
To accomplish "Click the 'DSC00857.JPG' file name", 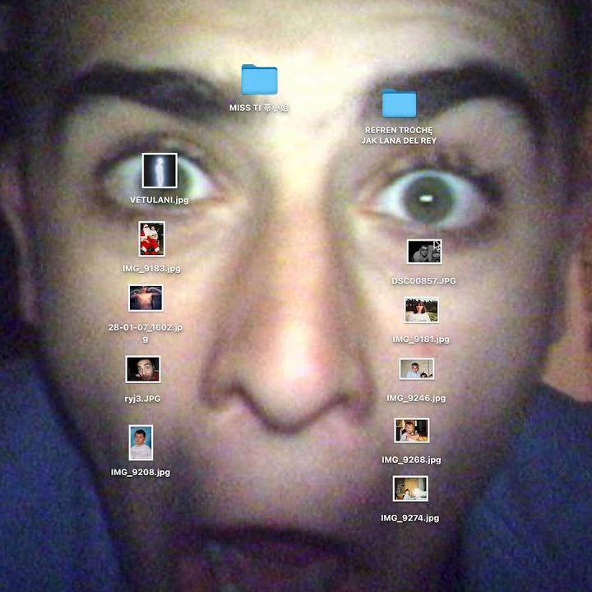I will pyautogui.click(x=423, y=281).
